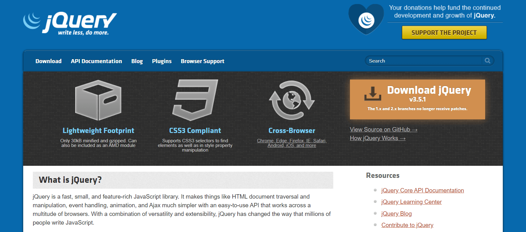
Task: Open API Documentation from the navigation bar
Action: 96,61
